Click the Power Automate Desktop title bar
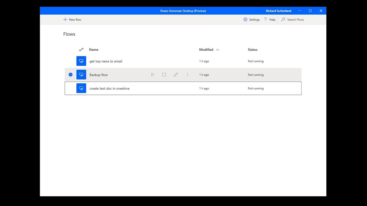The height and width of the screenshot is (206, 367). tap(183, 10)
